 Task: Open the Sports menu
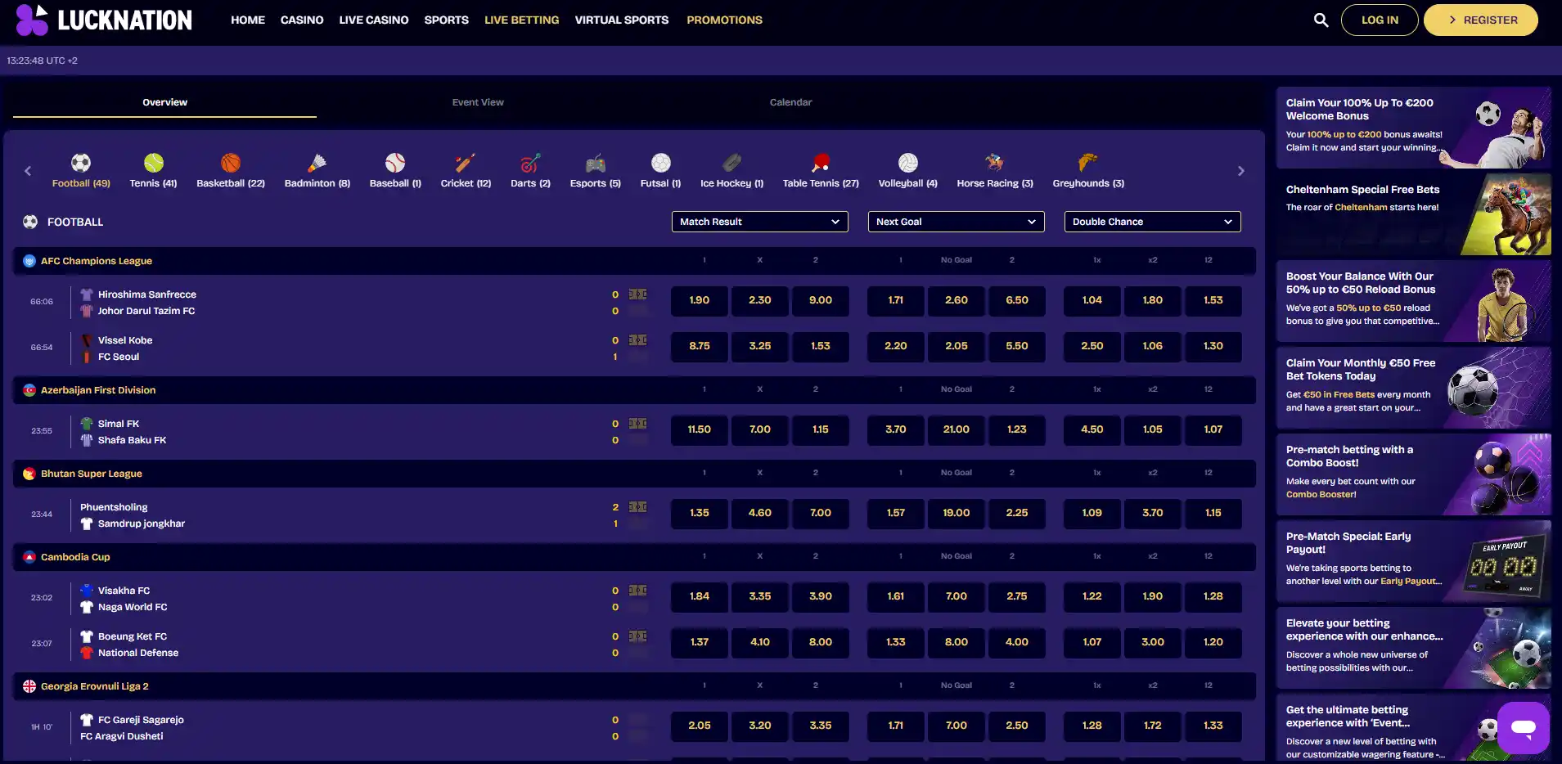click(446, 20)
